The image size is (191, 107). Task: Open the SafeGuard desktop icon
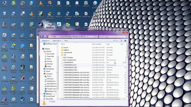click(x=86, y=4)
